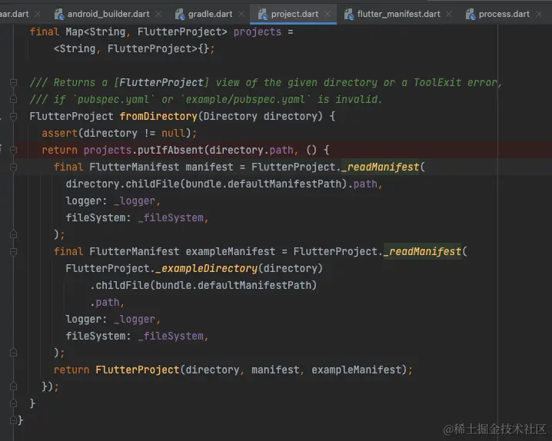Click ToolExit in the doc comment

pos(437,83)
